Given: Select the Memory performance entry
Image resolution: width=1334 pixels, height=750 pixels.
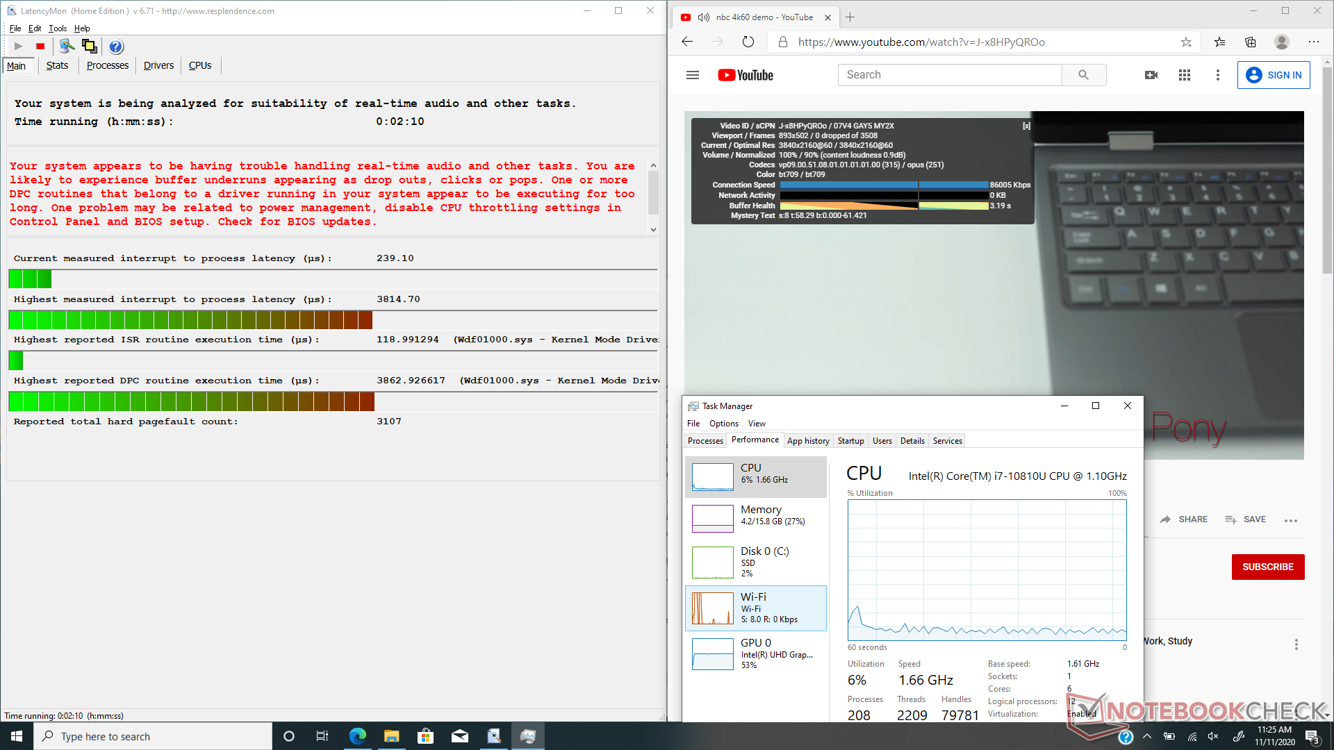Looking at the screenshot, I should coord(756,519).
